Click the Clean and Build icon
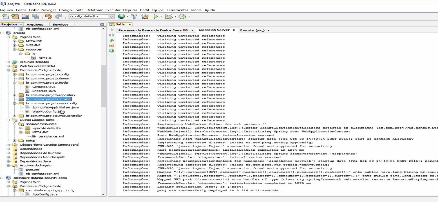 pos(144,17)
